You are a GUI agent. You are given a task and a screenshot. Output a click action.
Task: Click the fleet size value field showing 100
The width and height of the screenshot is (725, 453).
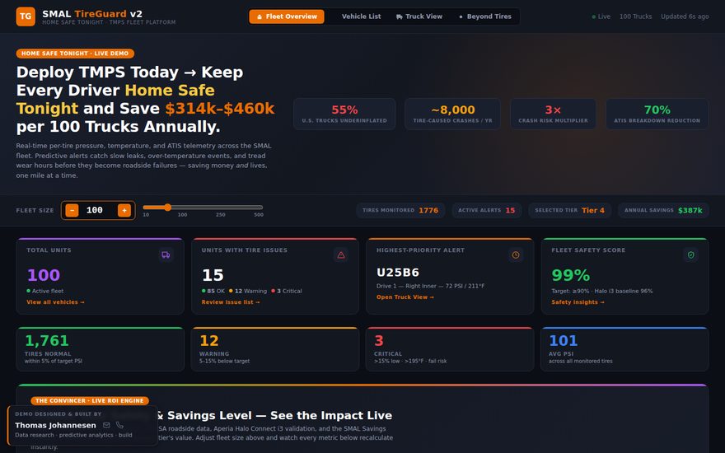click(x=97, y=210)
